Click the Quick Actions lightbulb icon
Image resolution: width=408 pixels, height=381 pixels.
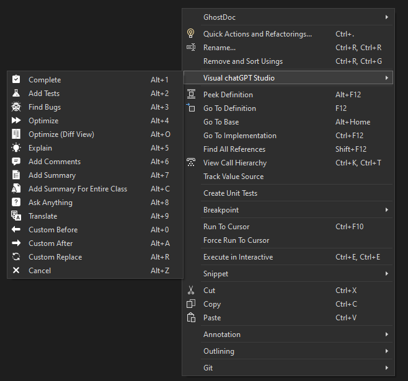click(x=191, y=33)
